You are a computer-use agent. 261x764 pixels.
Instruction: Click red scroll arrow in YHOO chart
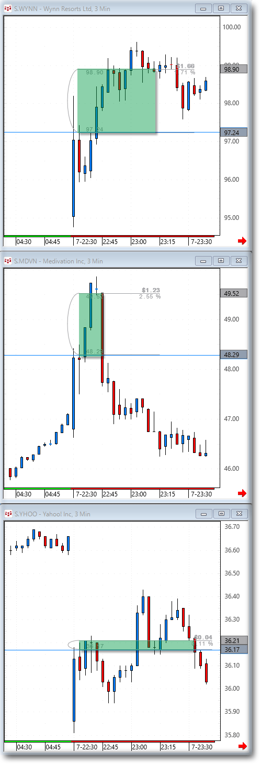click(x=242, y=746)
